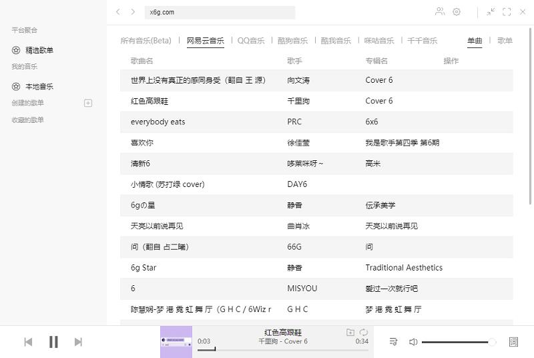Select the 单曲 results tab
Screen dimensions: 534x358
coord(475,41)
